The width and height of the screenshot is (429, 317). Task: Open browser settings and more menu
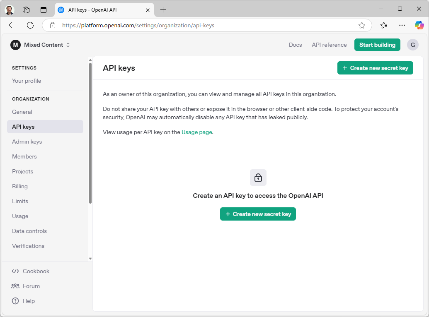point(402,25)
